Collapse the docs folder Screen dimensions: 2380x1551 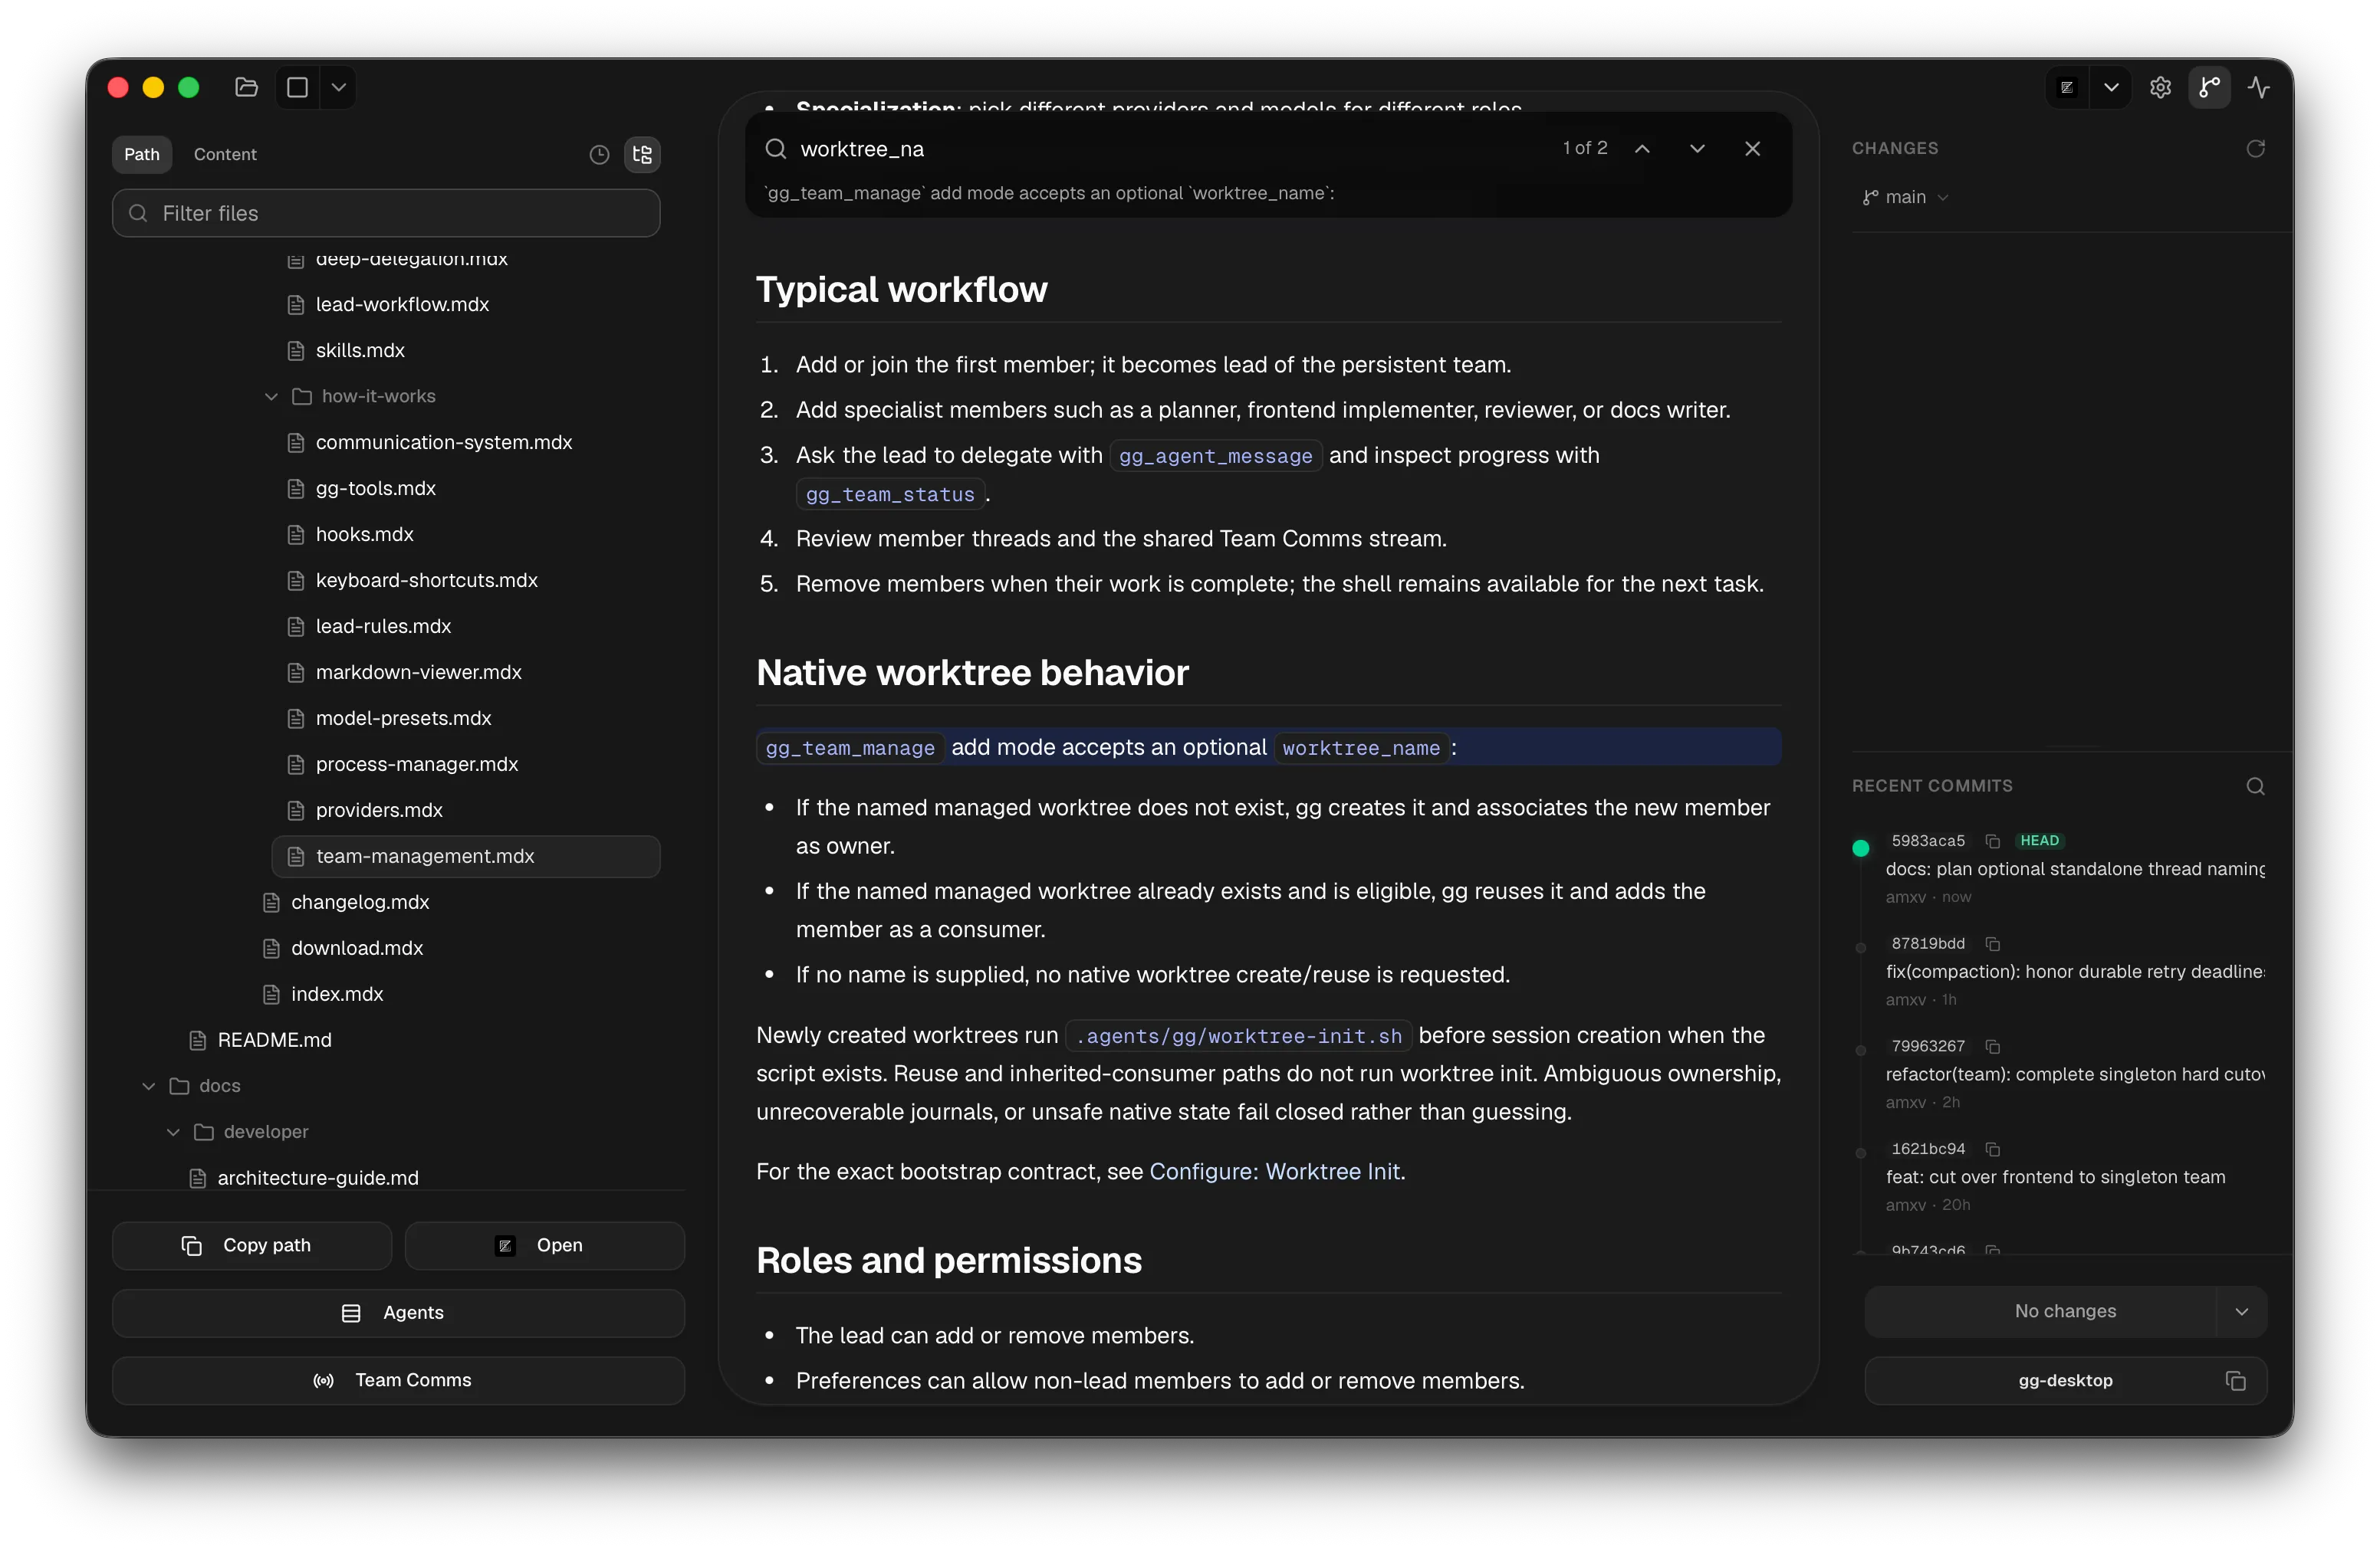[149, 1085]
